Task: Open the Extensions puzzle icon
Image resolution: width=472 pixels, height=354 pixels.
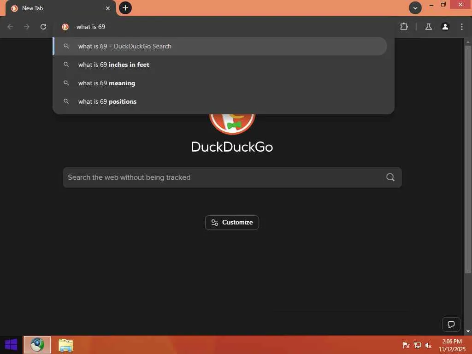Action: (404, 27)
